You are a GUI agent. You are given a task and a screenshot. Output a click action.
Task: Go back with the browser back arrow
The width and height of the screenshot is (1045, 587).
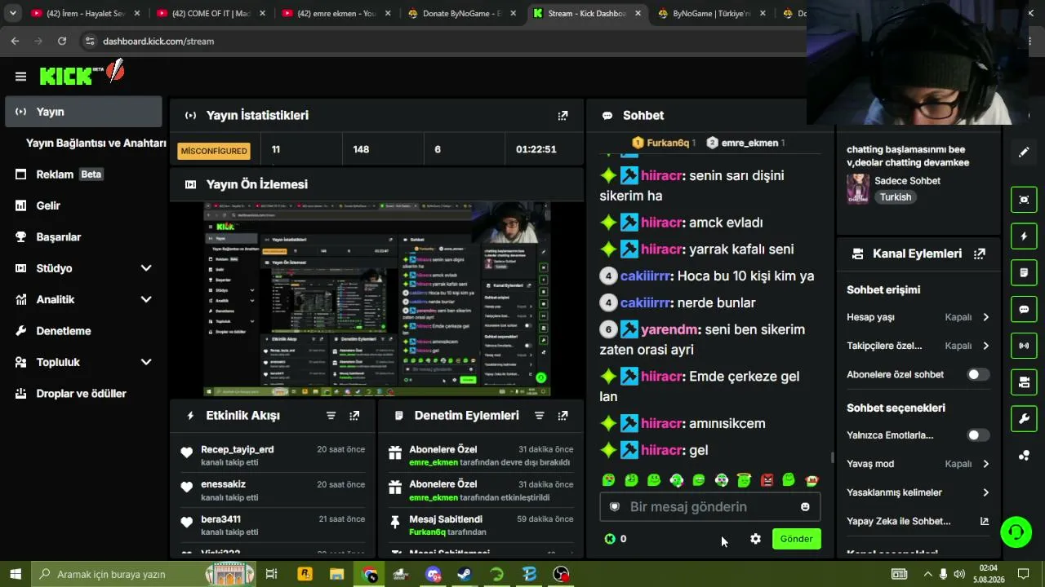pyautogui.click(x=16, y=41)
